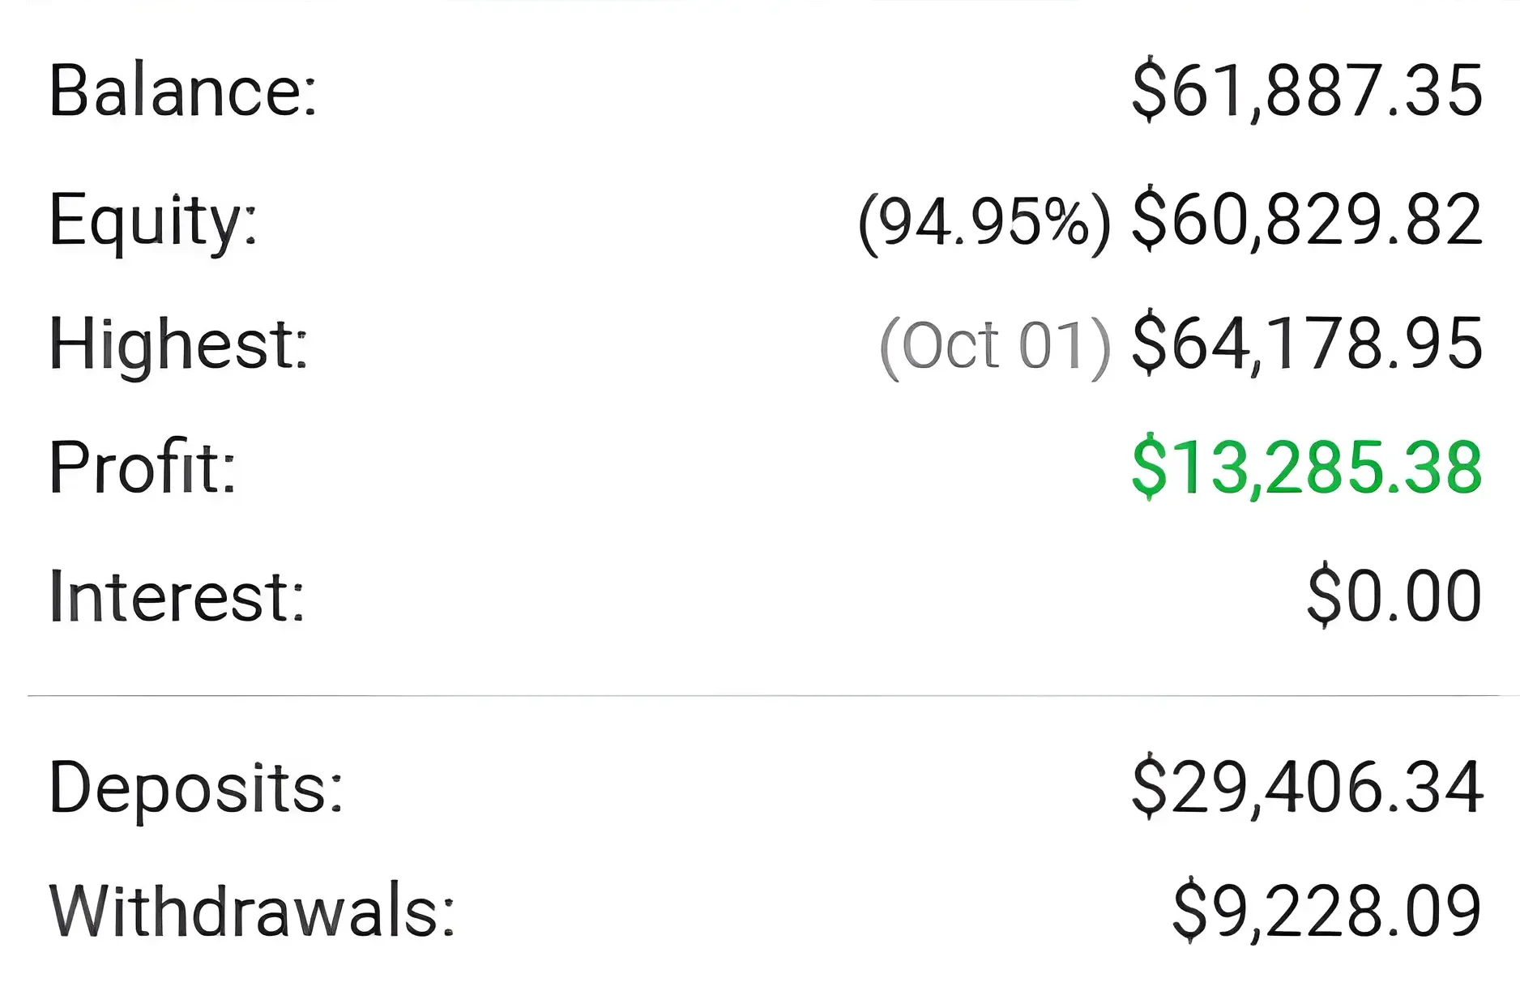Click the horizontal divider below Interest
This screenshot has height=1008, width=1520.
[x=762, y=695]
